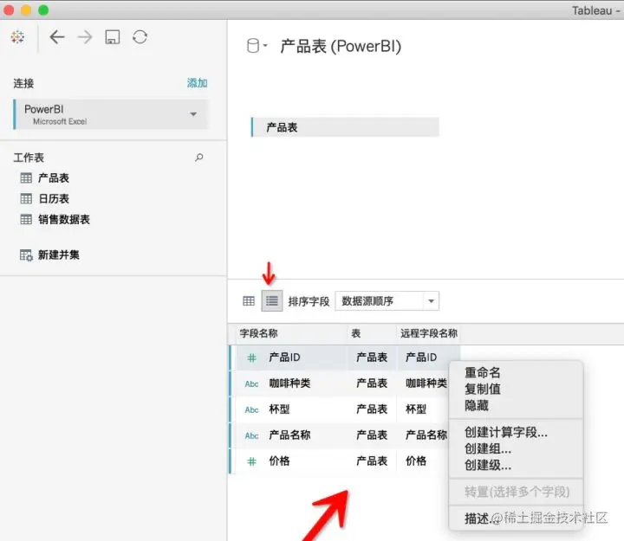This screenshot has width=624, height=541.
Task: Click the yellow macOS minimize button
Action: pyautogui.click(x=26, y=10)
